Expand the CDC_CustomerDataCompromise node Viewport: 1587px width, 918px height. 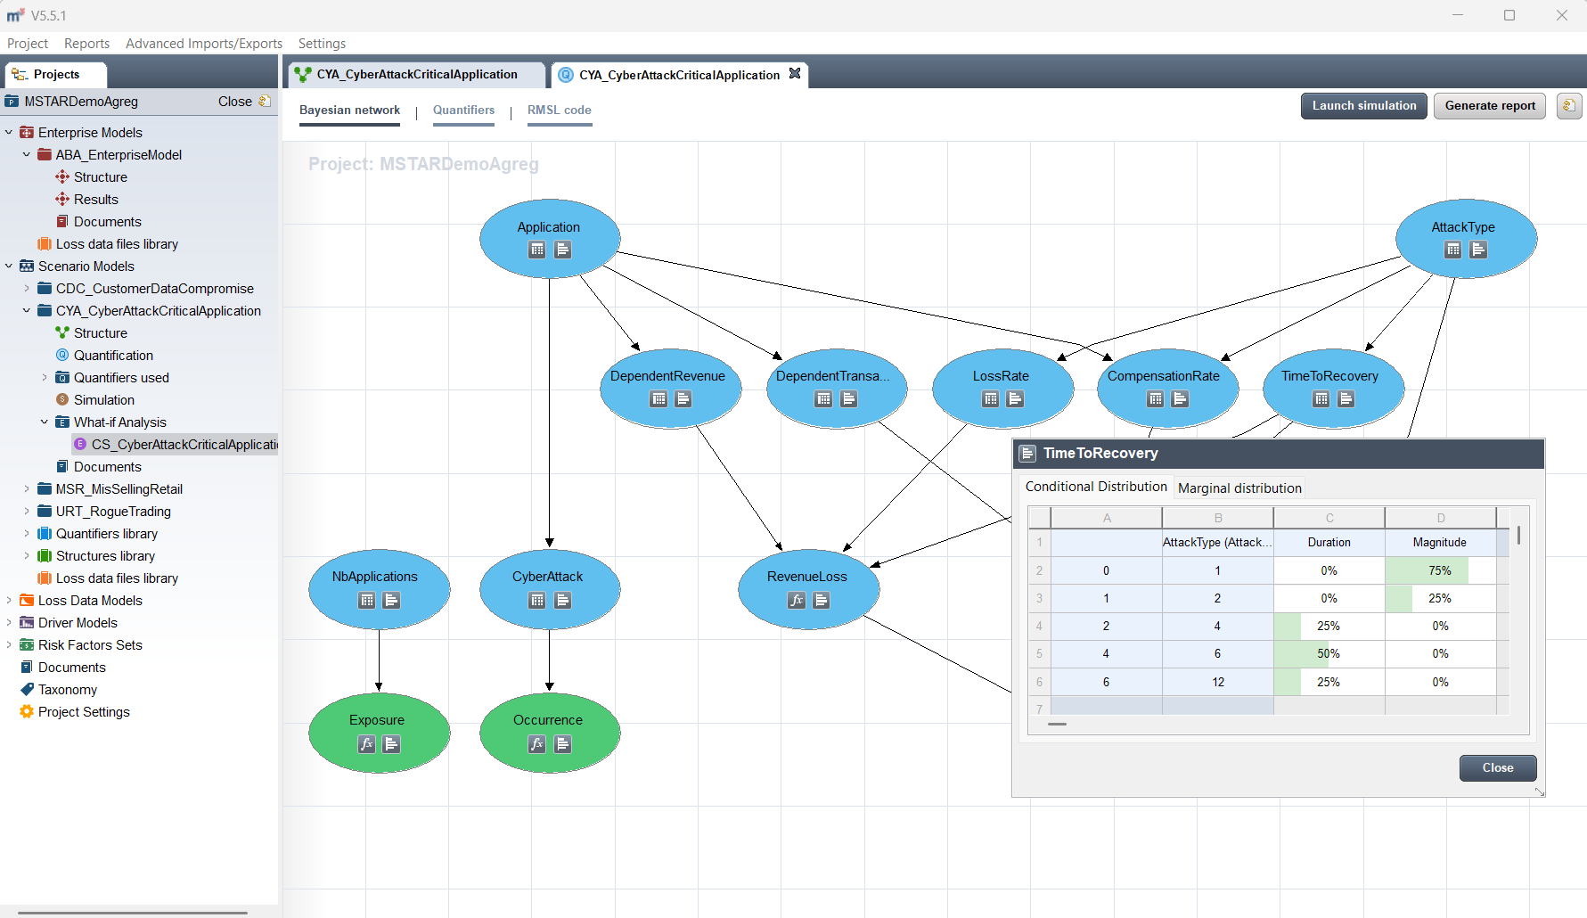point(27,289)
